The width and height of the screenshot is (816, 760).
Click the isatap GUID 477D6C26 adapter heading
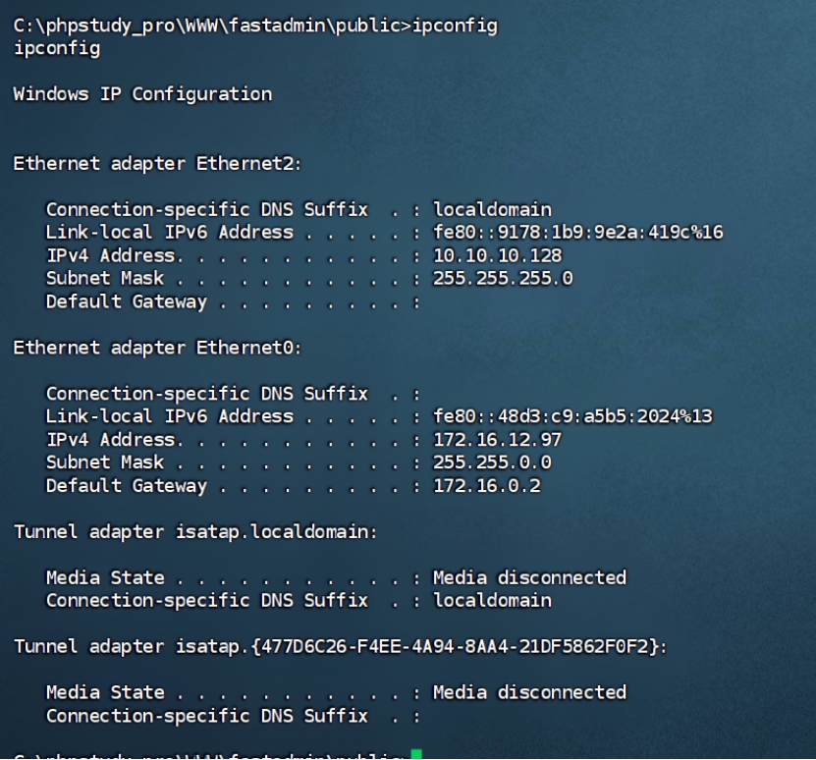coord(341,646)
